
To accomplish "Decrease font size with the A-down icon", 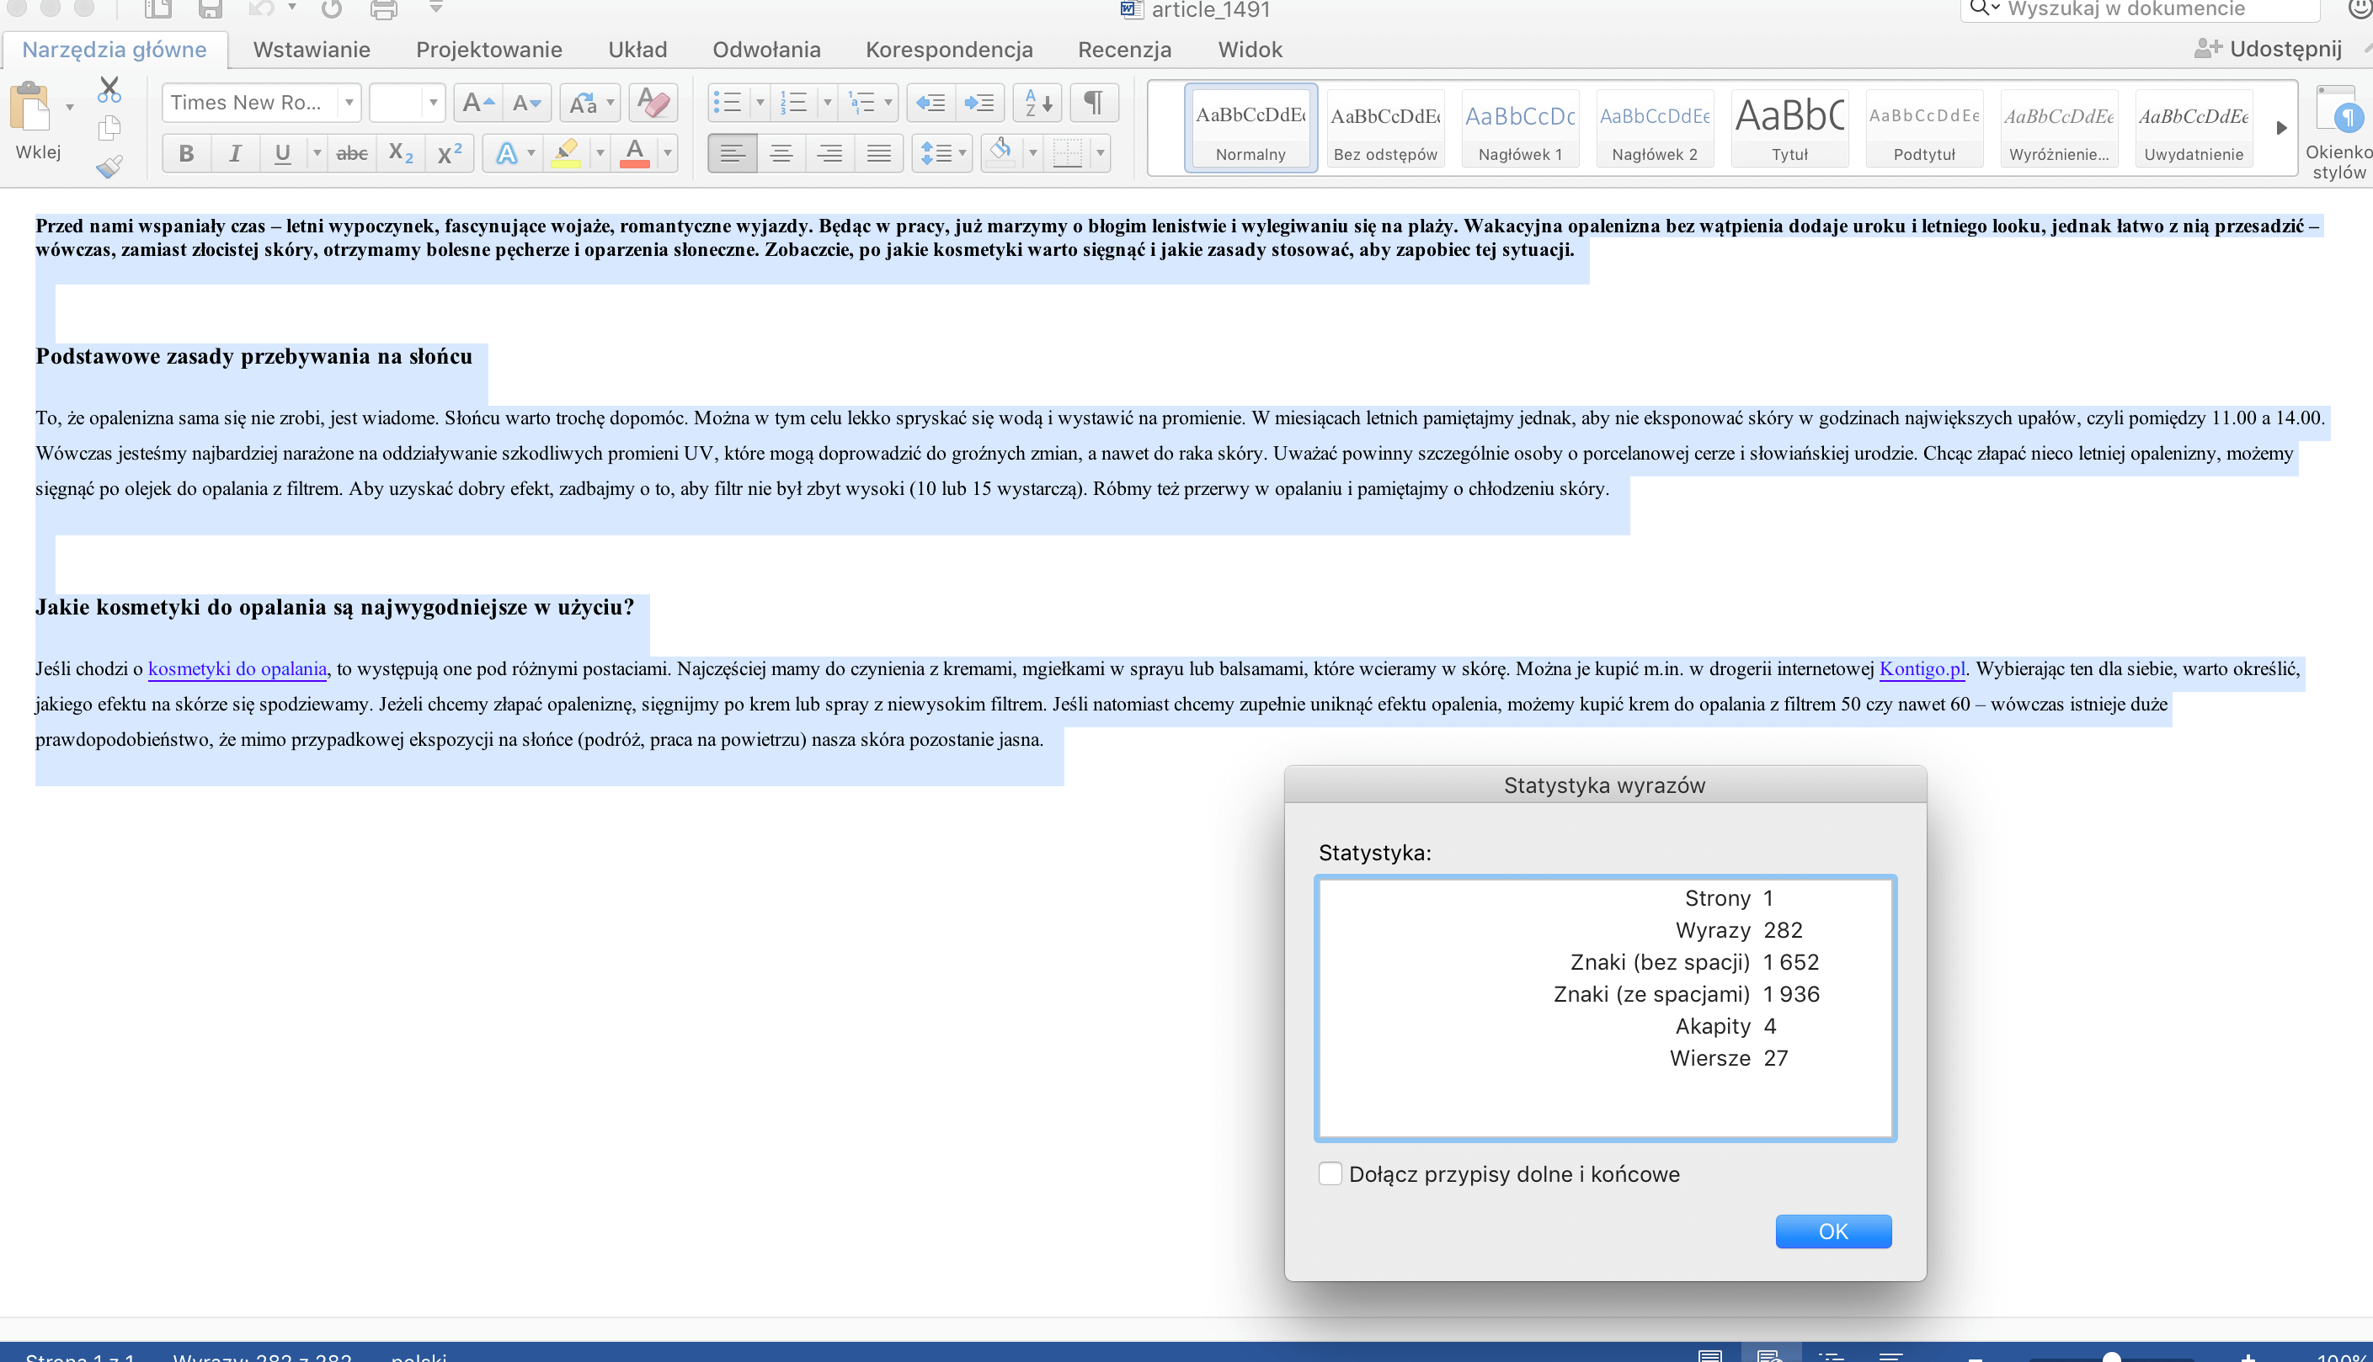I will pos(527,103).
